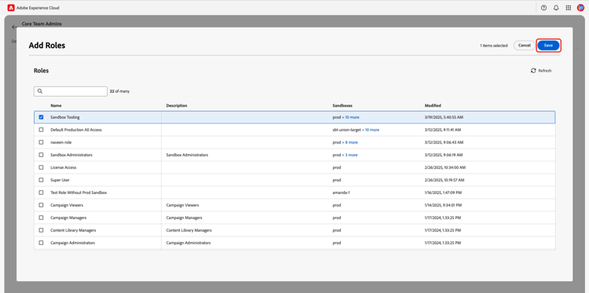This screenshot has width=589, height=293.
Task: Click the 'Core Team Admins' title behind dialog
Action: coord(42,24)
